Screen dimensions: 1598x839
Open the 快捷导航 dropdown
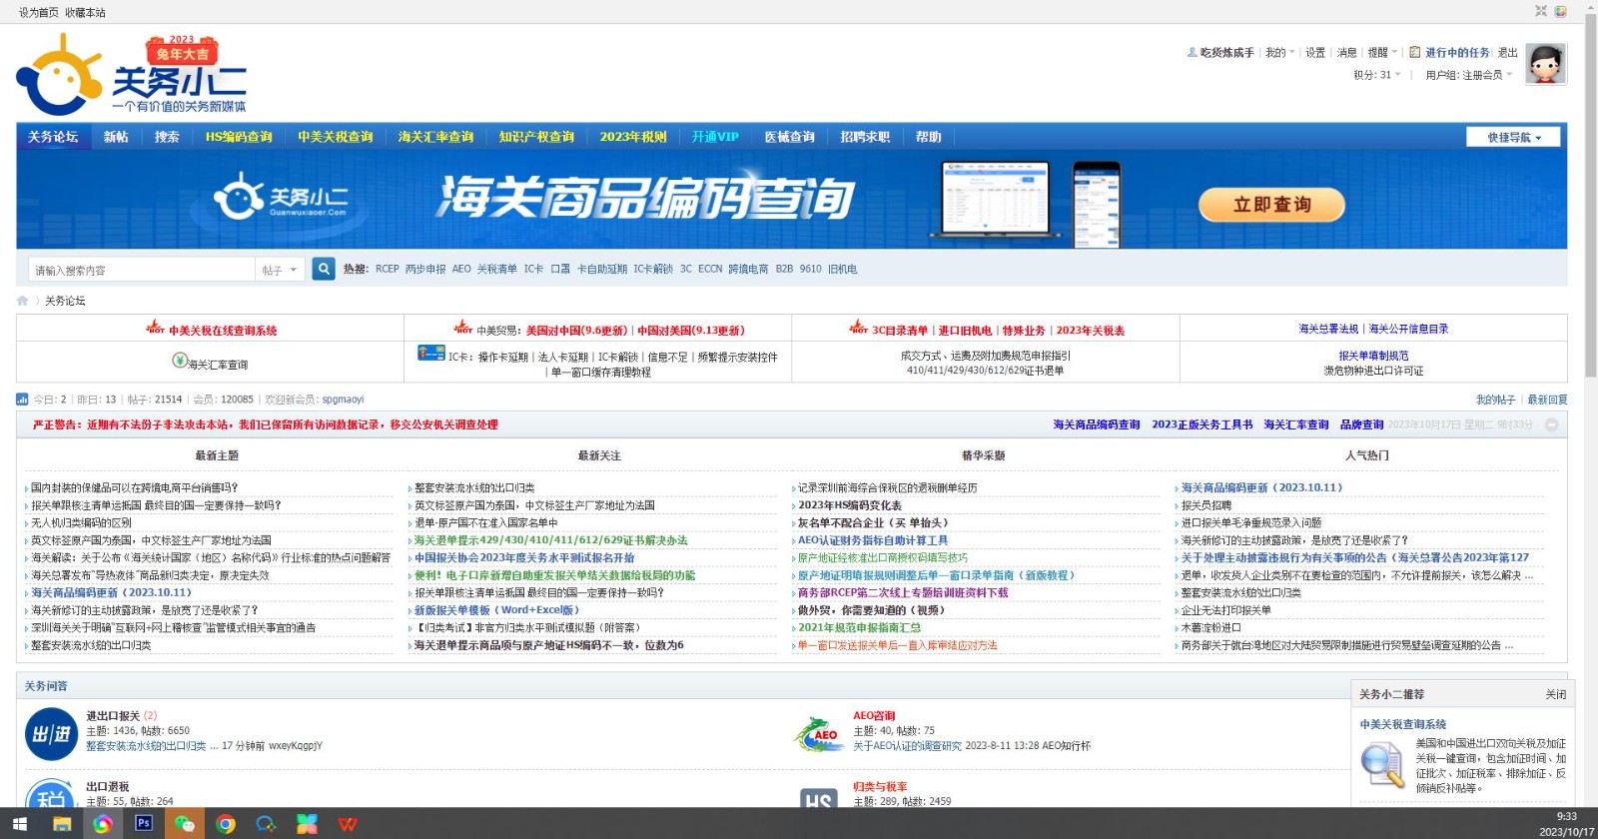pos(1513,137)
